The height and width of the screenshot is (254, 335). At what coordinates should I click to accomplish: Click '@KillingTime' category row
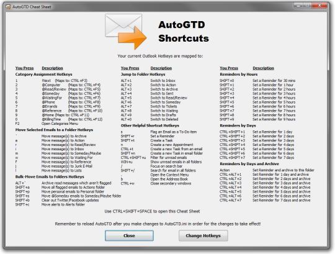pos(59,119)
